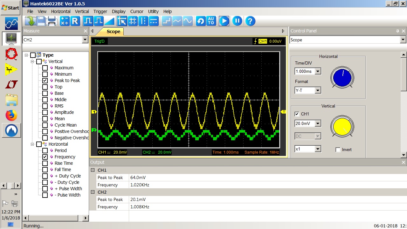Open the Utility menu
407x229 pixels.
pyautogui.click(x=153, y=11)
